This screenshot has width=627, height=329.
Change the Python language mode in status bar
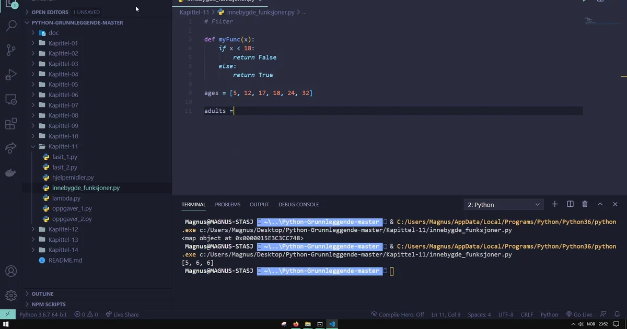pyautogui.click(x=549, y=314)
